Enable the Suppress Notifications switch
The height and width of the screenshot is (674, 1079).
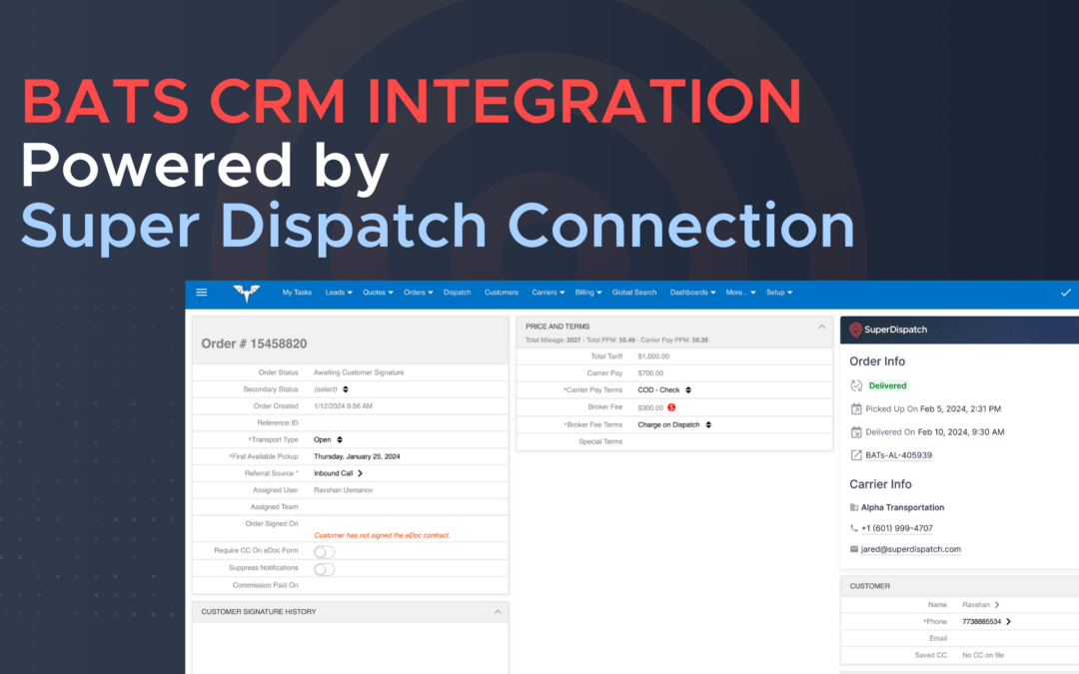325,569
